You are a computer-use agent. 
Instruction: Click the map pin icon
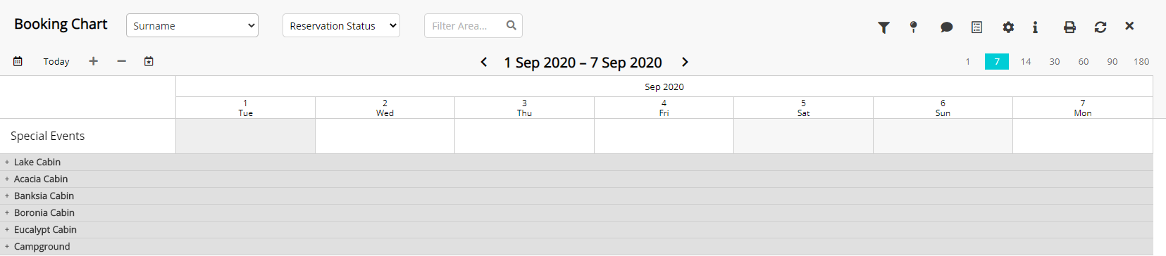[x=914, y=27]
